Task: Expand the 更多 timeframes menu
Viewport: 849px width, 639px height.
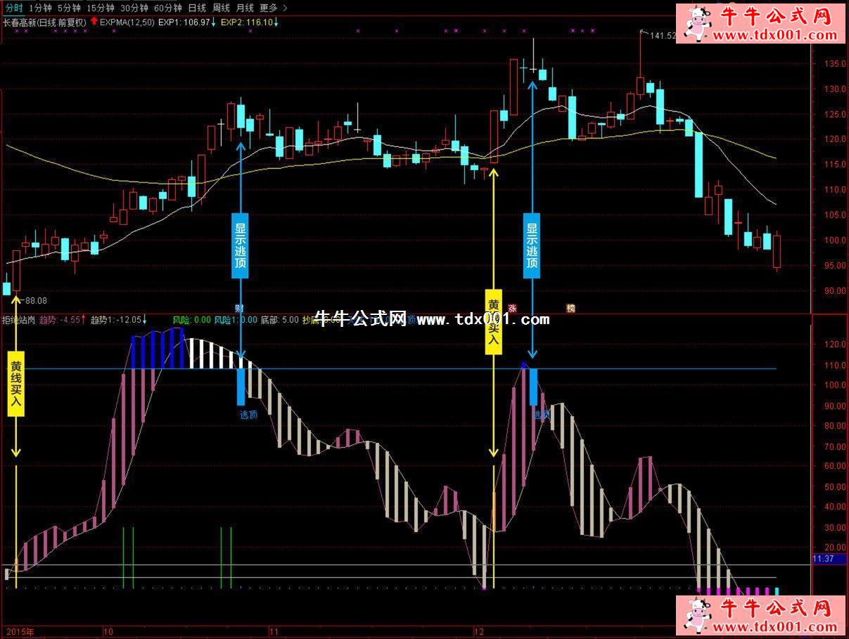Action: [x=268, y=8]
